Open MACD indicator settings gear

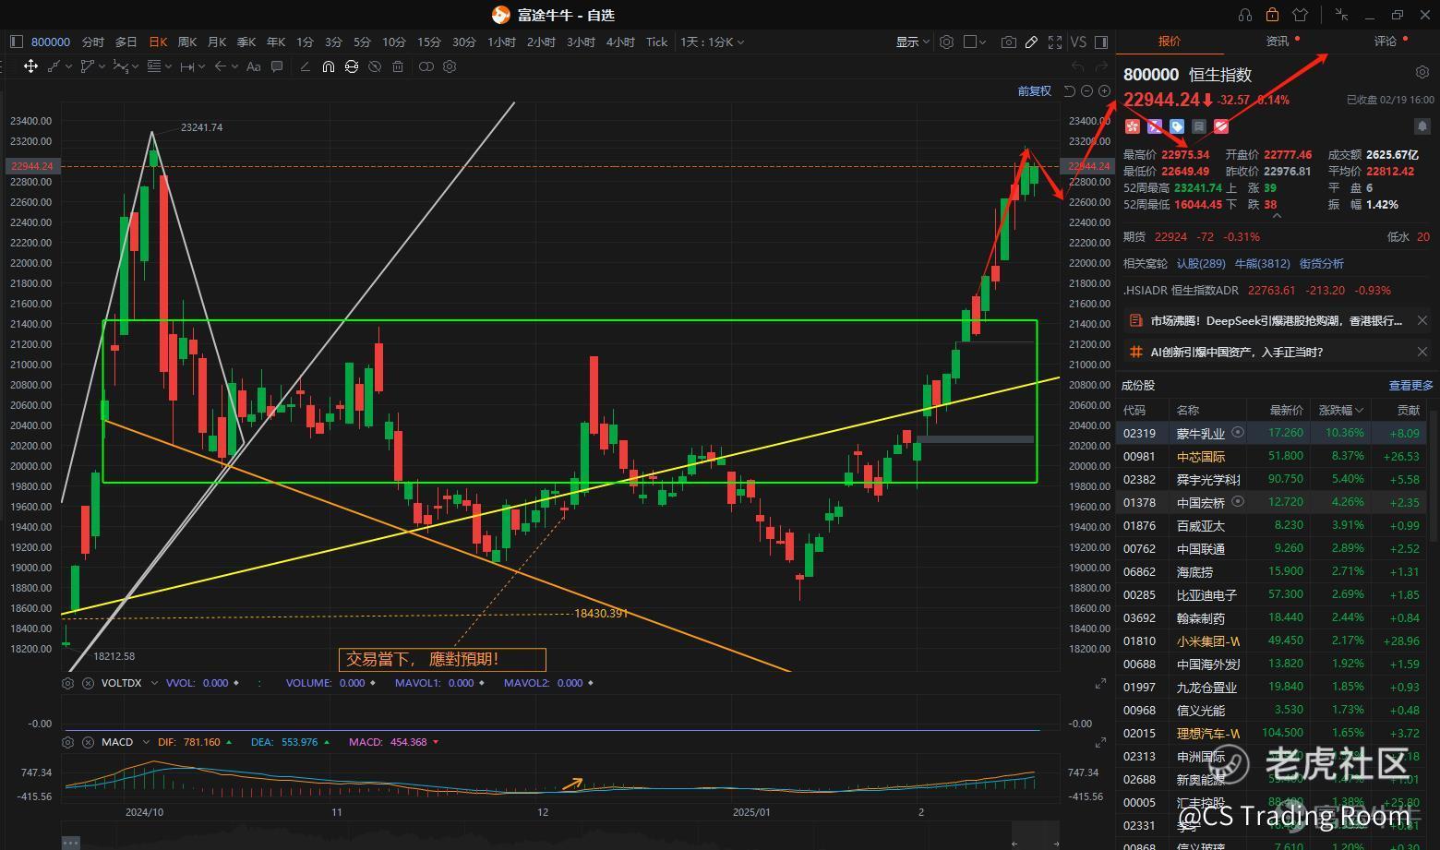(67, 742)
